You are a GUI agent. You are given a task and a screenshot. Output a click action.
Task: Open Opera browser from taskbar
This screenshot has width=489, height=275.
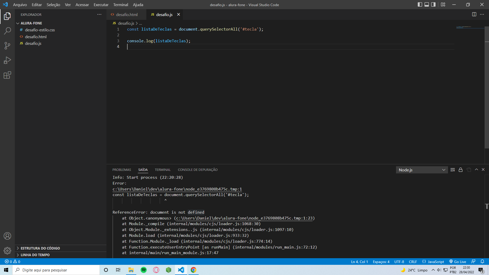(x=156, y=270)
